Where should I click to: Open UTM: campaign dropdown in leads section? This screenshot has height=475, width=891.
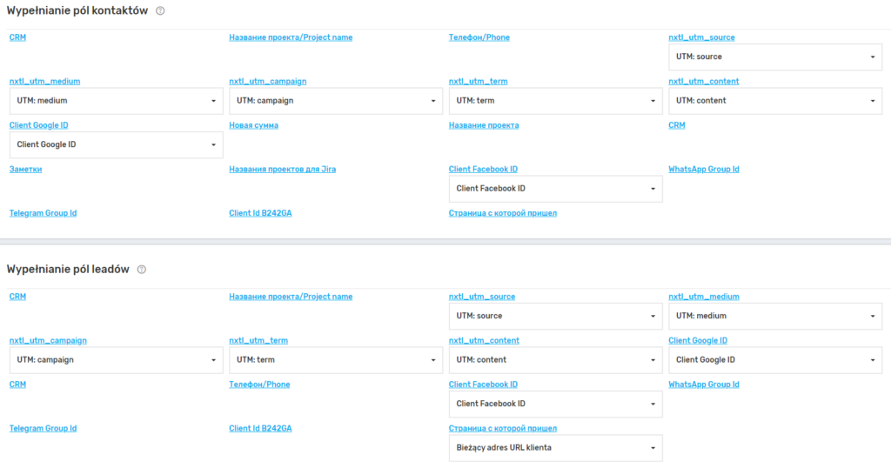coord(116,360)
